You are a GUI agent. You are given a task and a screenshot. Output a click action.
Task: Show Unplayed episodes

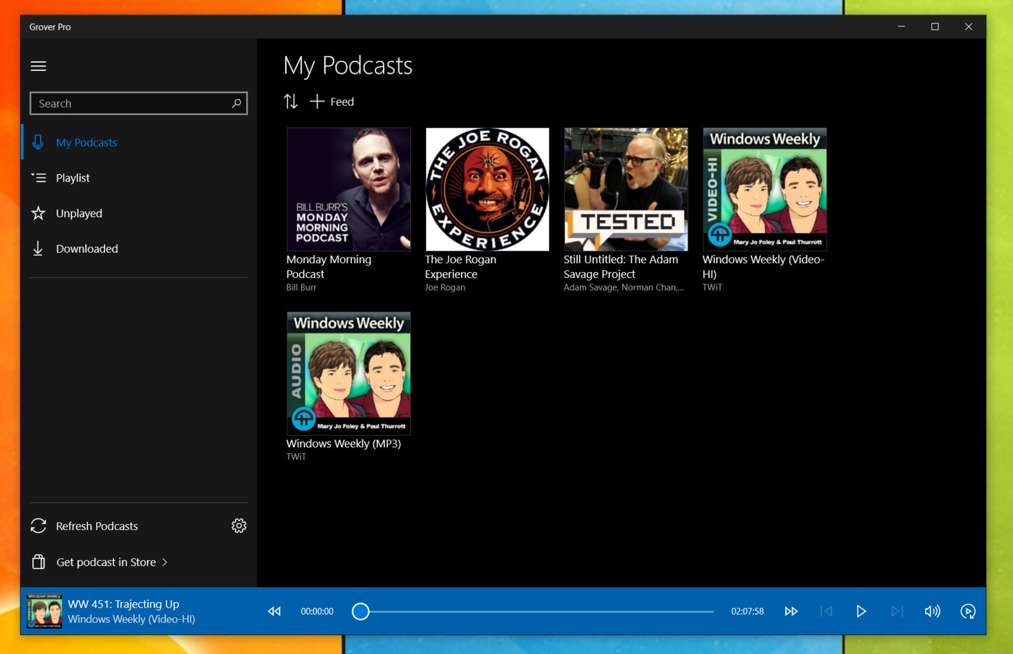[x=79, y=213]
